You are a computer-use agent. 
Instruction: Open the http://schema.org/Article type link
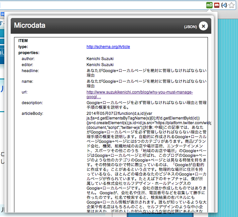point(108,47)
